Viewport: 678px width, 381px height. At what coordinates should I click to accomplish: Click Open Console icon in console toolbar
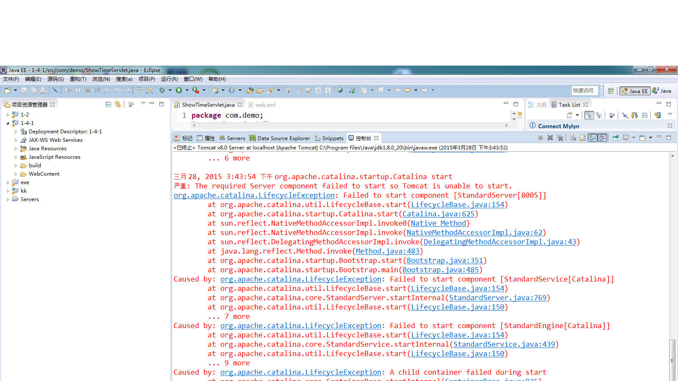[642, 138]
